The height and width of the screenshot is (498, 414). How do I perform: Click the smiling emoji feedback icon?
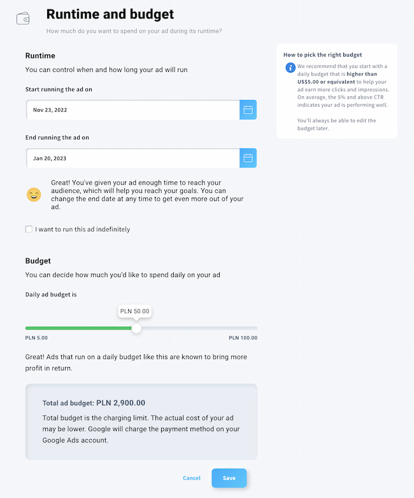coord(34,194)
